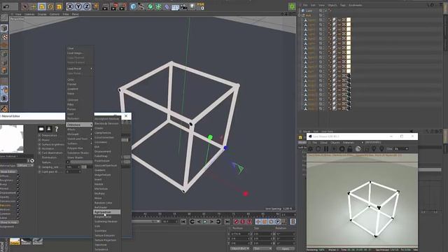Open the Materials menu in Live Viewer
This screenshot has width=448, height=252.
tap(349, 143)
